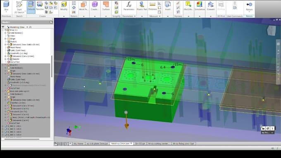Click the top Harness panel icon

[178, 3]
